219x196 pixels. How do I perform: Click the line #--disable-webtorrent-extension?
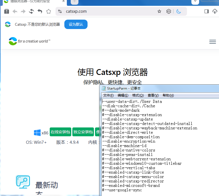click(136, 159)
